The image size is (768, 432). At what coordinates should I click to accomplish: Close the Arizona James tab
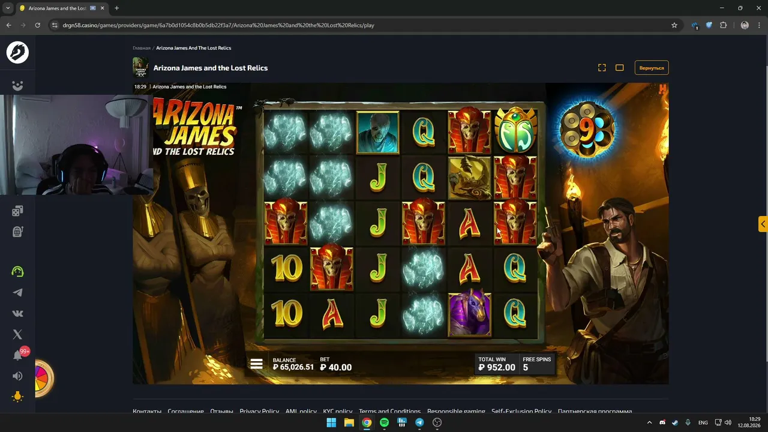click(x=102, y=8)
